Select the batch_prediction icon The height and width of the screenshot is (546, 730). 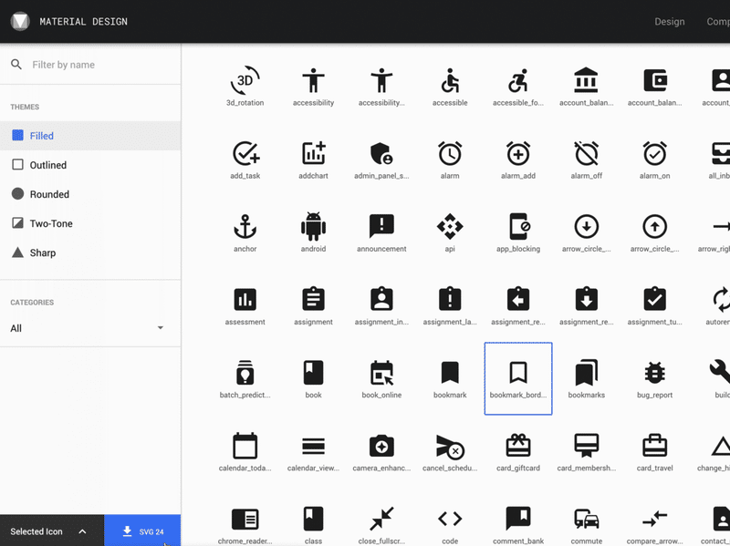tap(245, 373)
